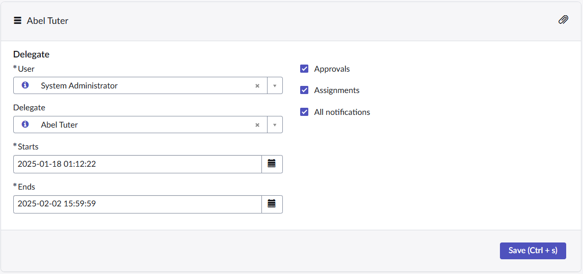Clear the Delegate field's Abel Tuter value

coord(257,125)
